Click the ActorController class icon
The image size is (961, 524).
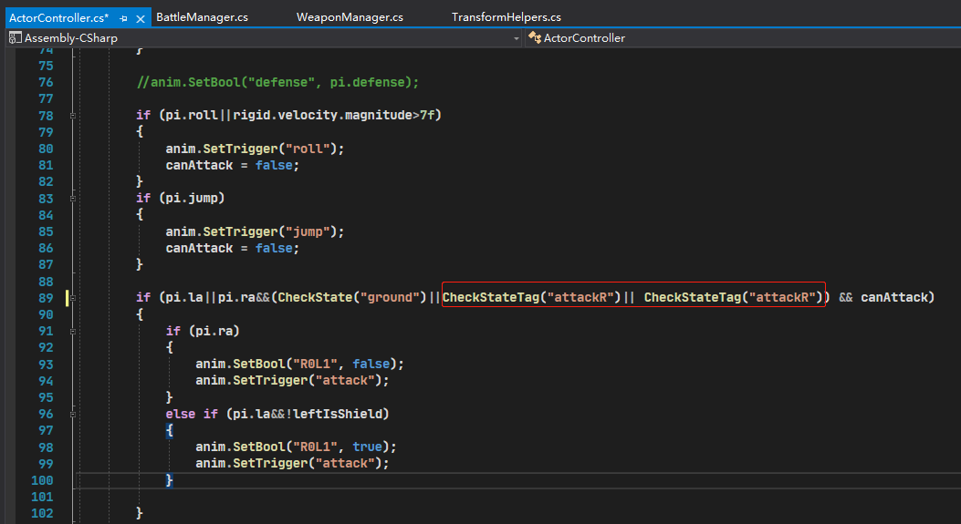point(535,38)
